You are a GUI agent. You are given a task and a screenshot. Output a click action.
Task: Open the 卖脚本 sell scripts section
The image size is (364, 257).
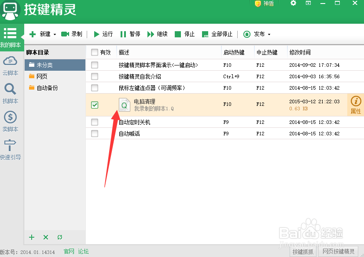(x=10, y=122)
